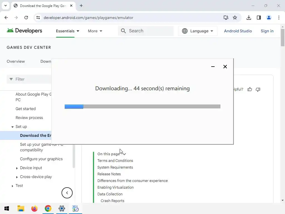Click the sidebar scrollbar
The height and width of the screenshot is (214, 285).
[x=73, y=156]
